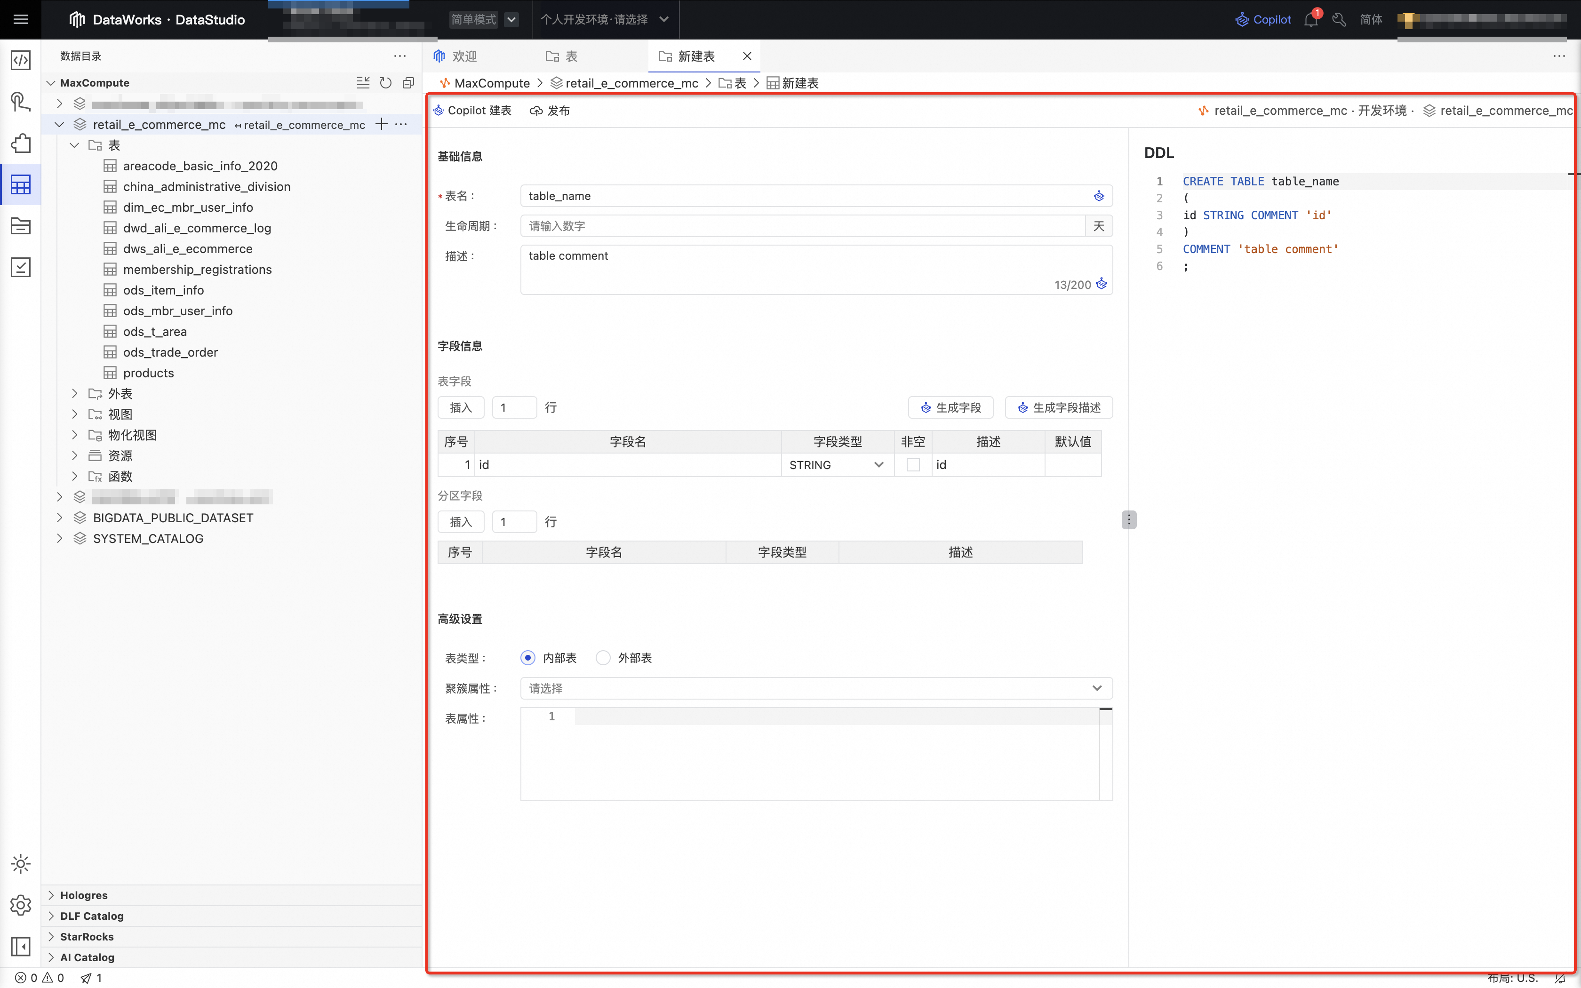Open the wrench tools icon in header
The width and height of the screenshot is (1581, 988).
[1339, 20]
